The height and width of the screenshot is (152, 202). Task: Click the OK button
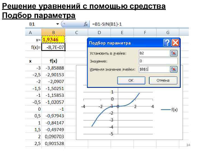pyautogui.click(x=131, y=81)
